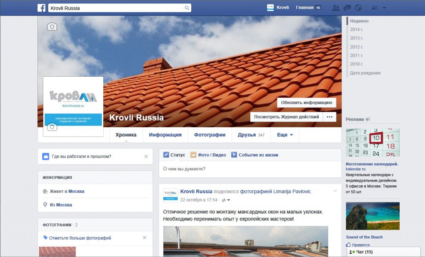
Task: Switch to the 'Фотографии' tab
Action: coord(210,135)
